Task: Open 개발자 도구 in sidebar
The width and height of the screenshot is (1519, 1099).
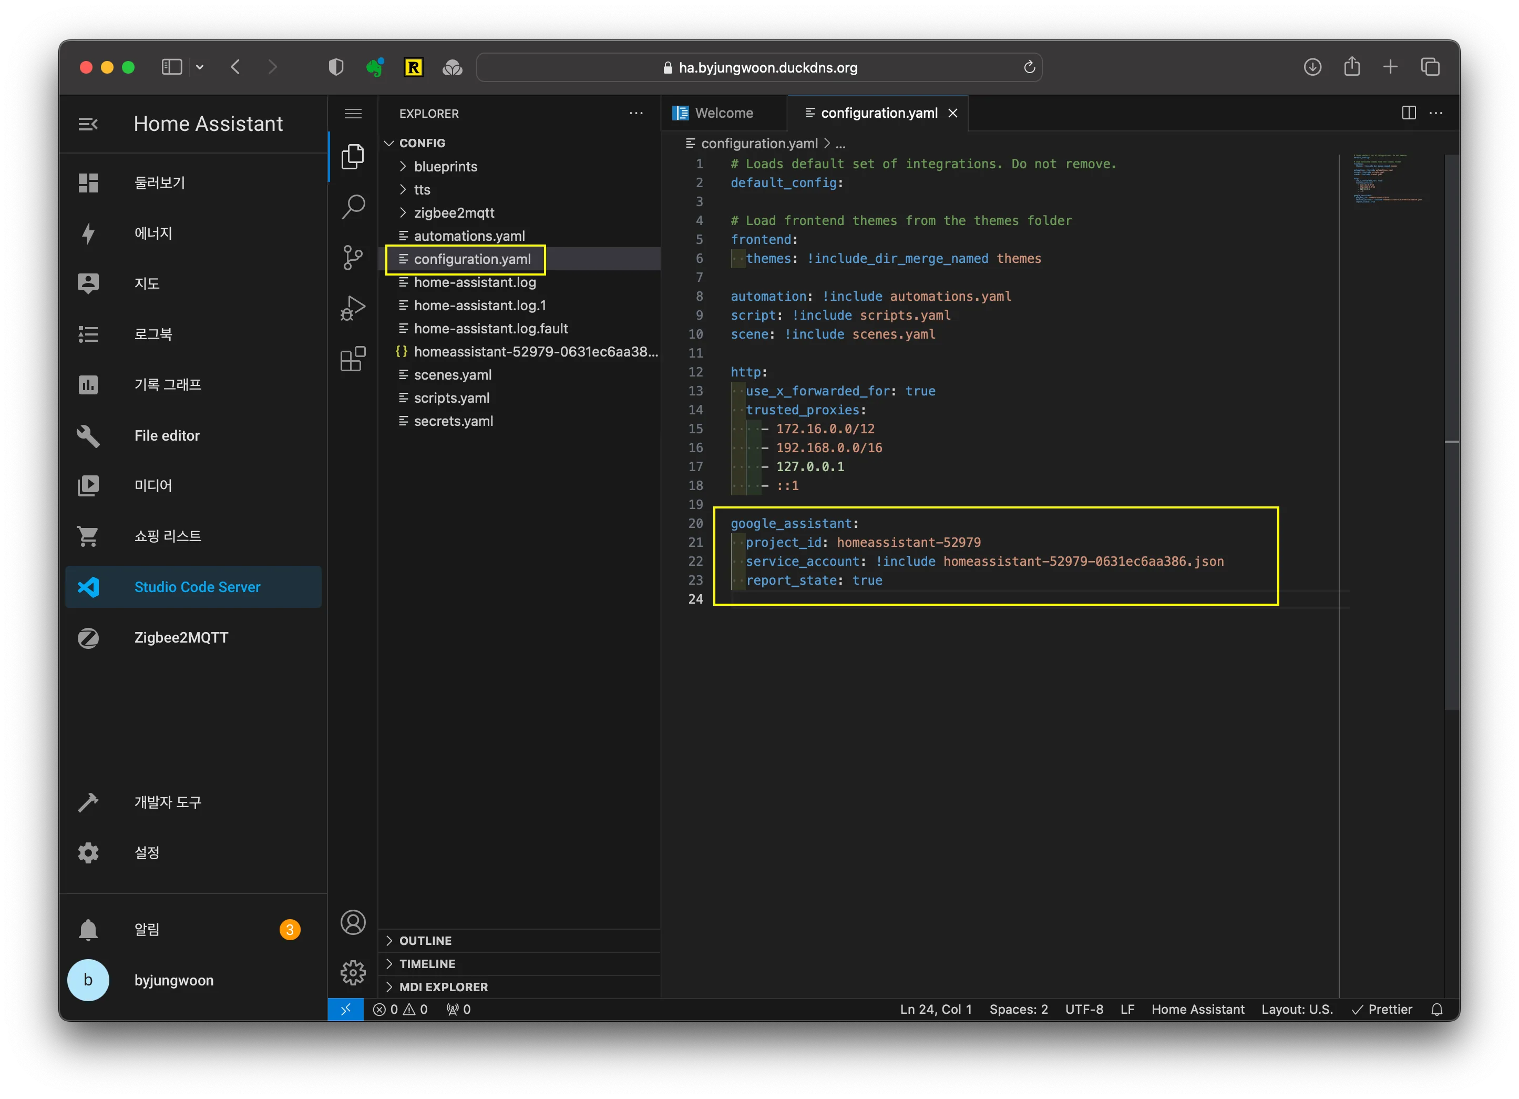Action: tap(193, 802)
